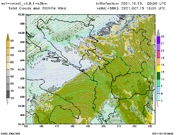This screenshot has height=135, width=178.
Task: Click the pale cyan 2-4 wind legend swatch
Action: pyautogui.click(x=158, y=97)
